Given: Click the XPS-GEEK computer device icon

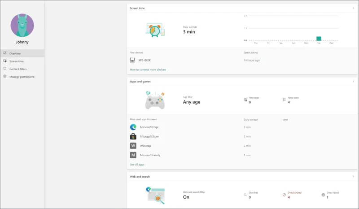Looking at the screenshot, I should (x=132, y=60).
